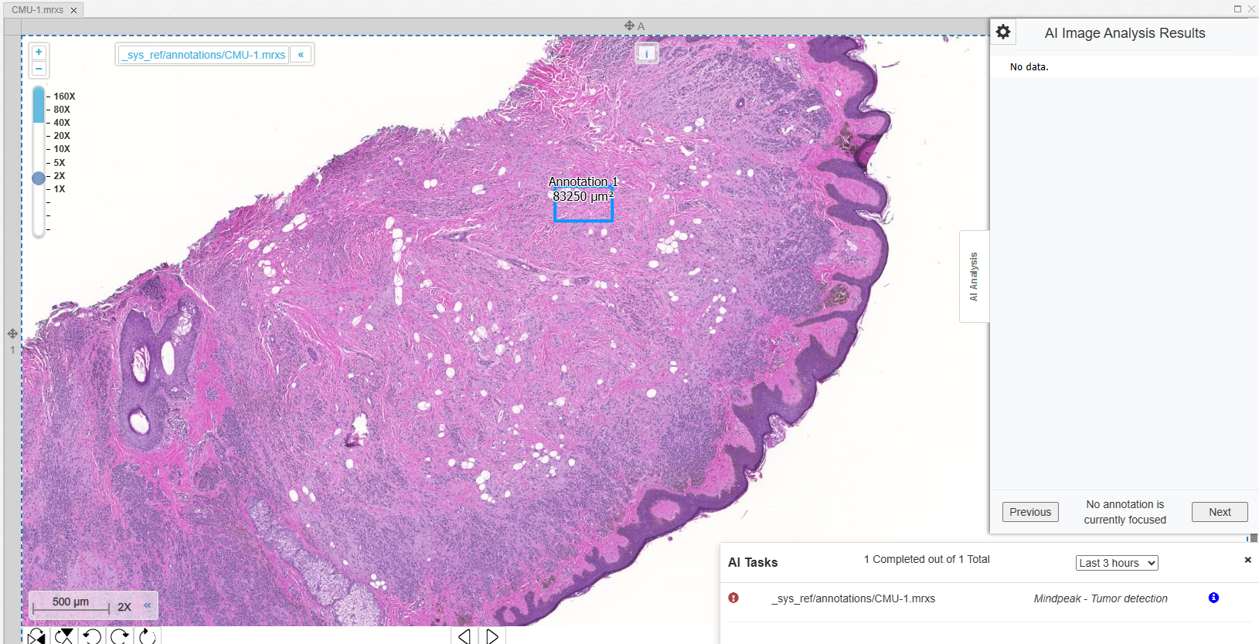
Task: Show slide info with the i icon
Action: [647, 53]
